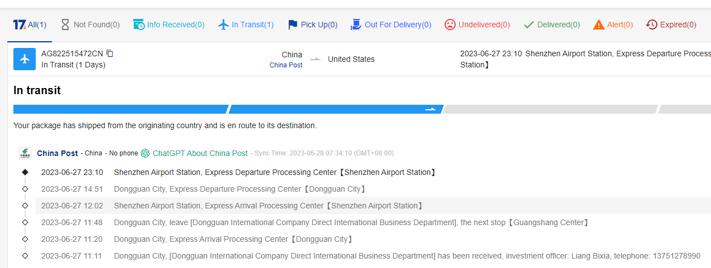Image resolution: width=711 pixels, height=268 pixels.
Task: Switch to the In Transit filter tab
Action: coord(246,25)
